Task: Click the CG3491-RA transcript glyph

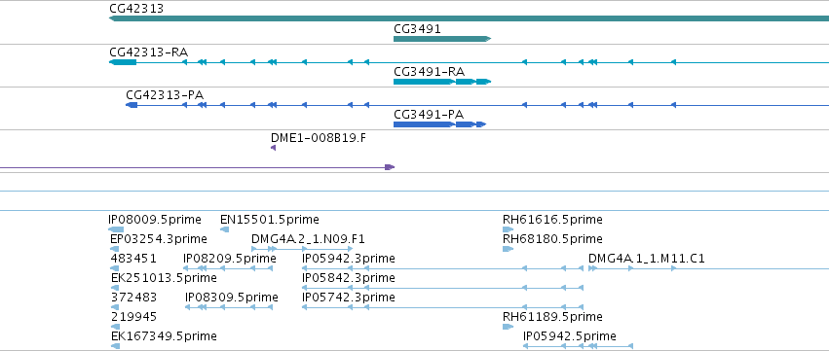Action: click(x=442, y=82)
